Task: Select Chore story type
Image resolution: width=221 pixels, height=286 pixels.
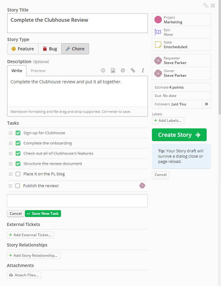Action: (x=75, y=49)
